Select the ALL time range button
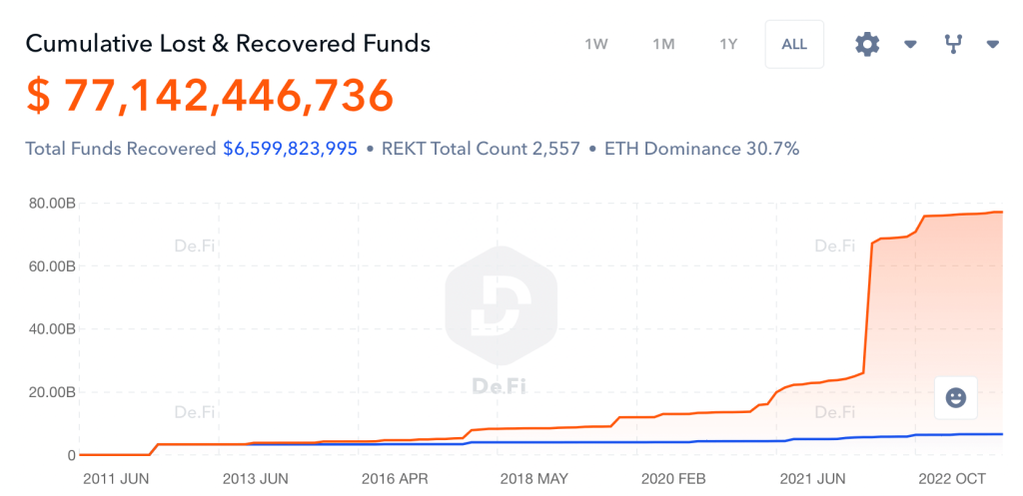The width and height of the screenshot is (1023, 496). click(794, 44)
